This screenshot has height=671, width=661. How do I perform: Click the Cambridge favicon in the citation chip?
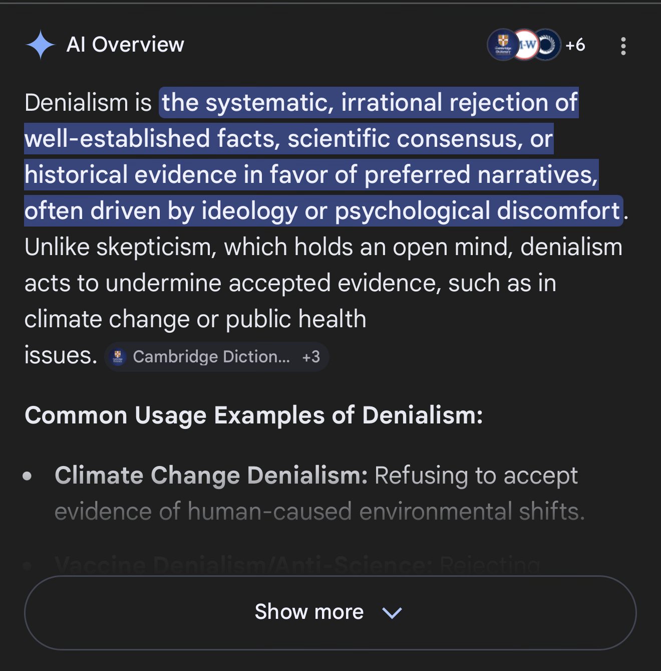coord(118,357)
